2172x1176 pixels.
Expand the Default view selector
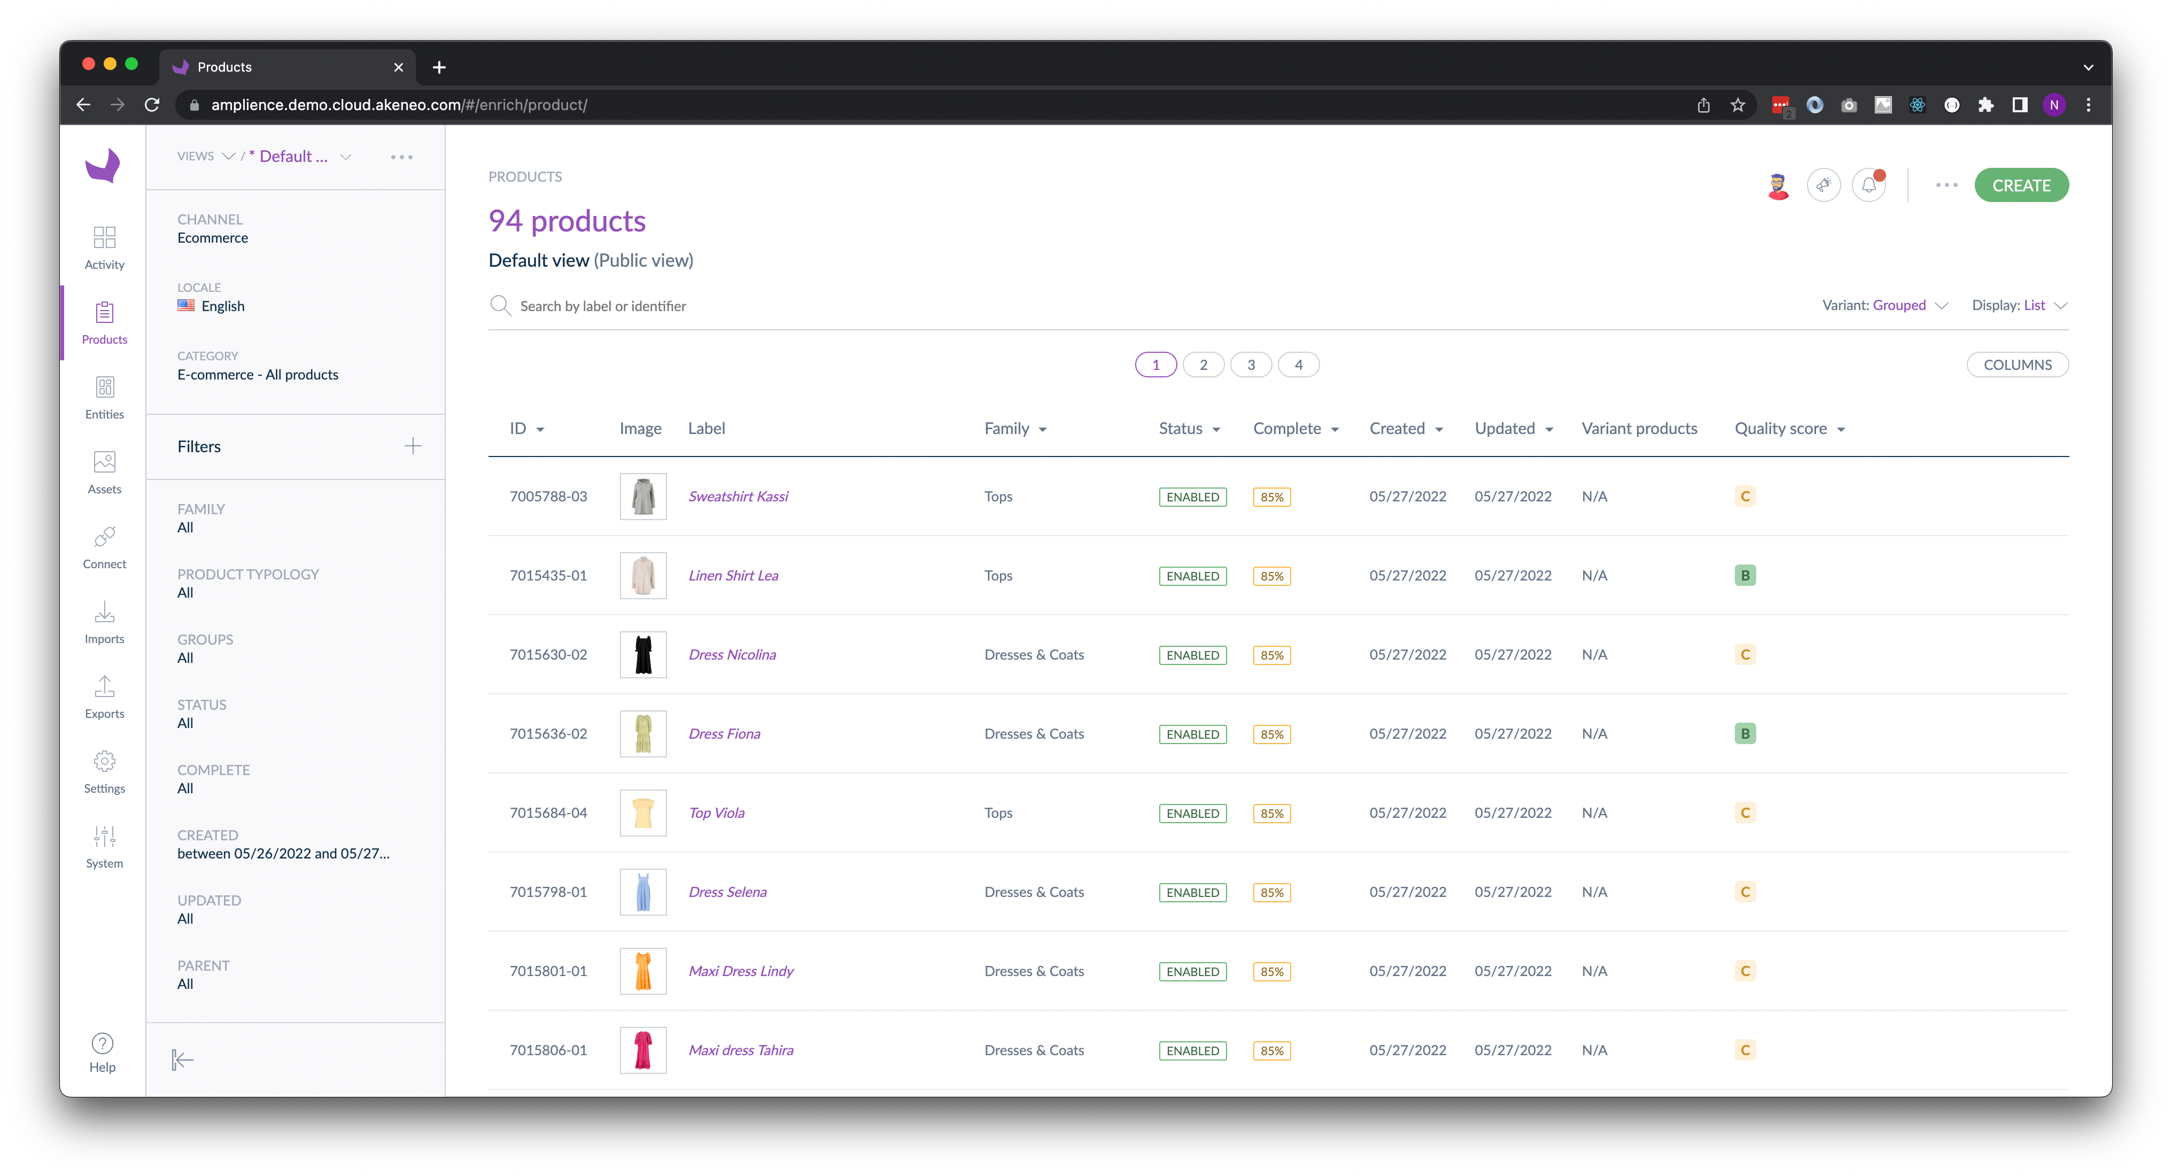point(346,156)
